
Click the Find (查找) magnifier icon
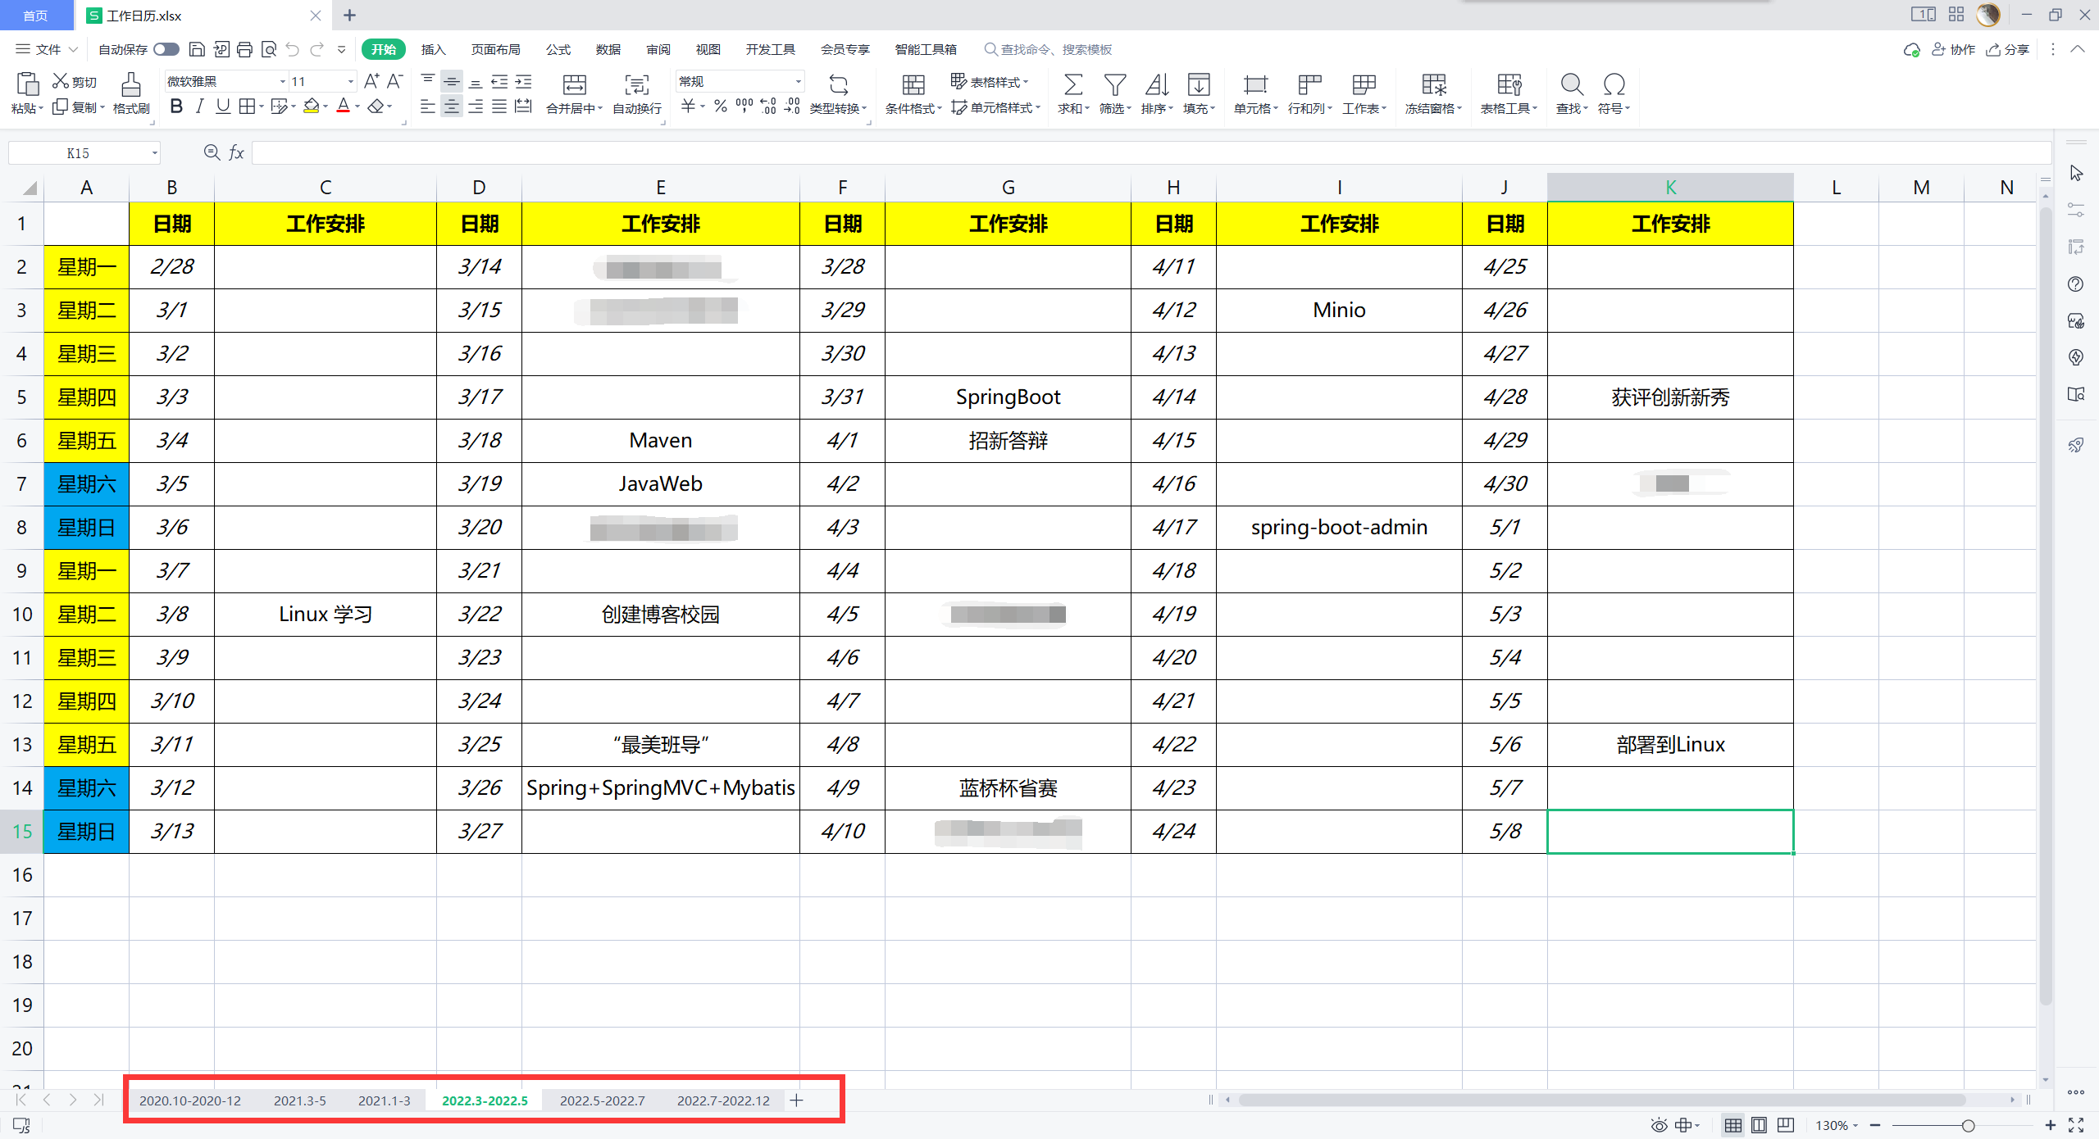click(1571, 85)
